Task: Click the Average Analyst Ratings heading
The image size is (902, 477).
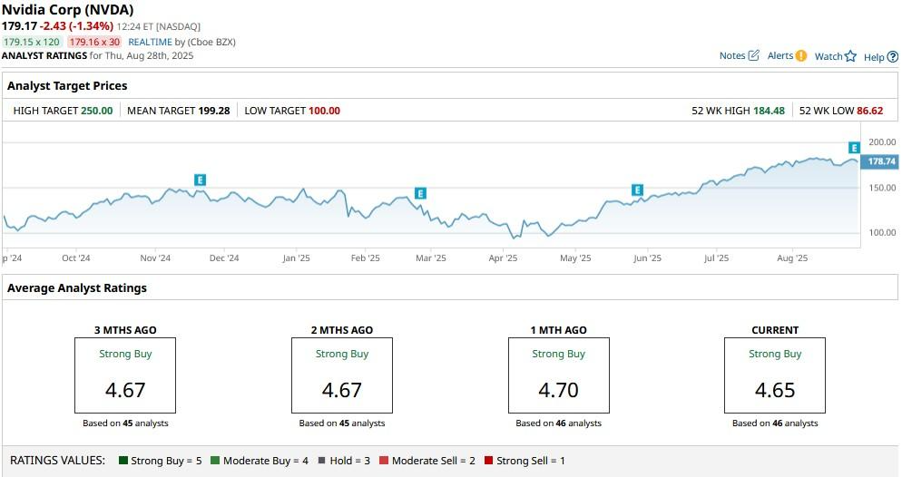Action: coord(77,288)
